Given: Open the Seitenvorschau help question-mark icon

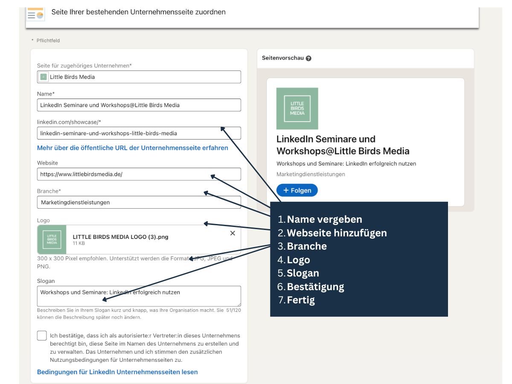Looking at the screenshot, I should click(x=308, y=58).
